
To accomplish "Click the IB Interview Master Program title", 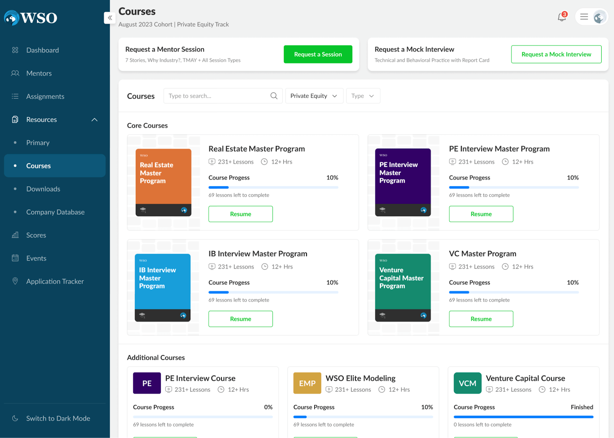I will pyautogui.click(x=258, y=254).
